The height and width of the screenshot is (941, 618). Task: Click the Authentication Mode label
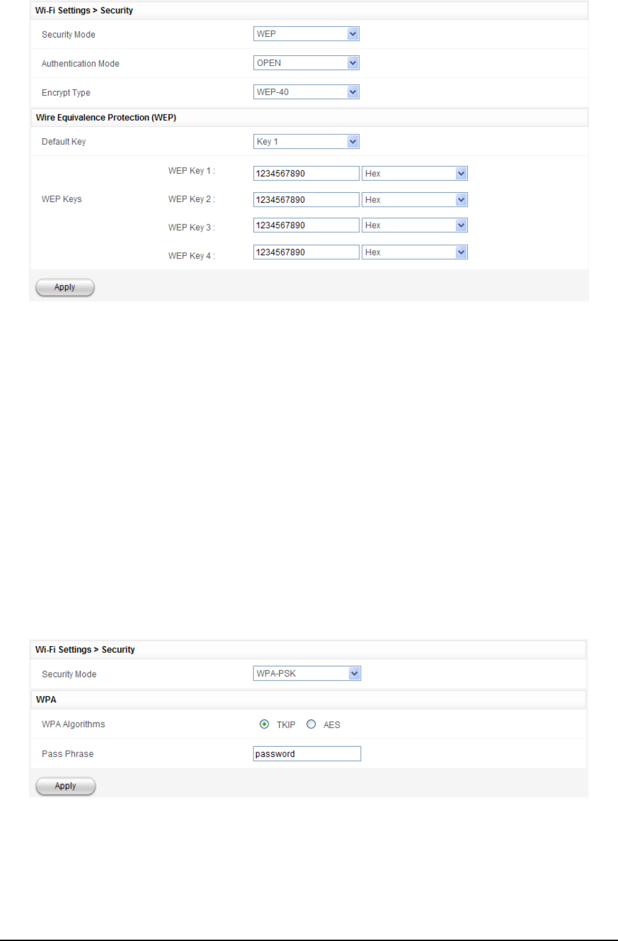80,64
